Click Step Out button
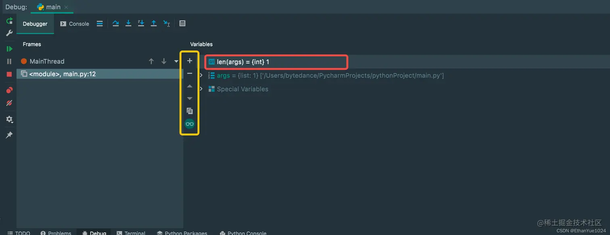This screenshot has height=235, width=610. 154,23
